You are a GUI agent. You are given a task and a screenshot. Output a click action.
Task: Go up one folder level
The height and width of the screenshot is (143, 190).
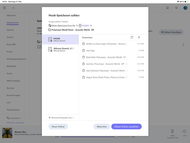[x=139, y=37]
